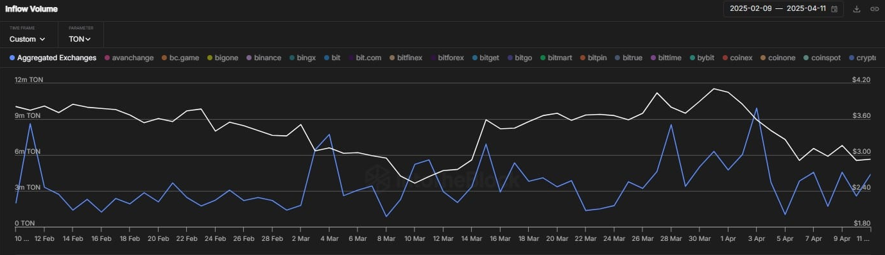Toggle the binance series in legend
Screen dimensions: 885x255
click(263, 58)
